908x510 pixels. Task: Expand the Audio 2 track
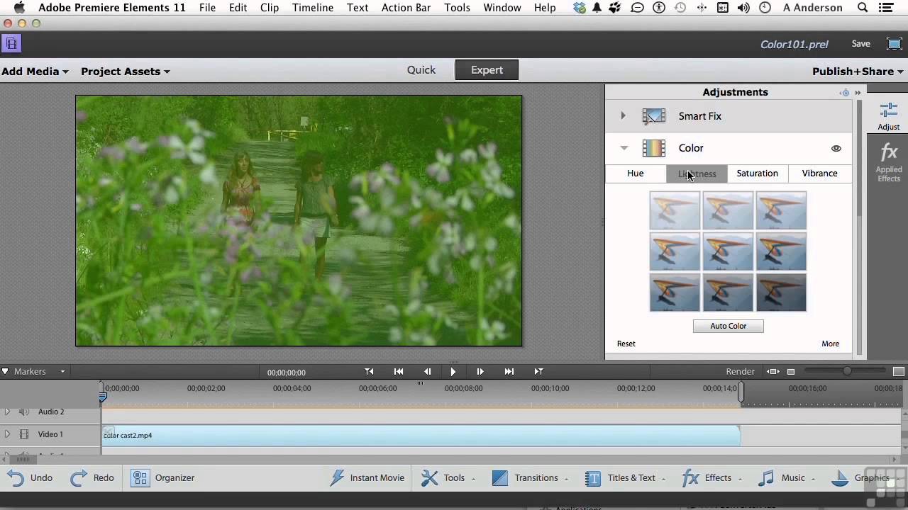(8, 412)
